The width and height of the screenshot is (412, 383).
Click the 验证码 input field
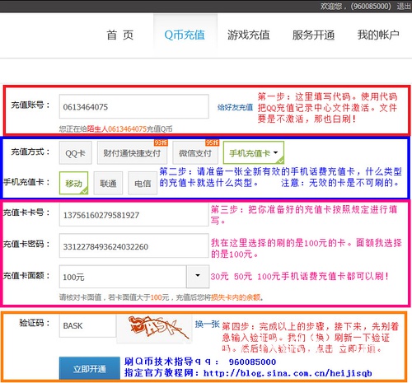click(x=87, y=325)
